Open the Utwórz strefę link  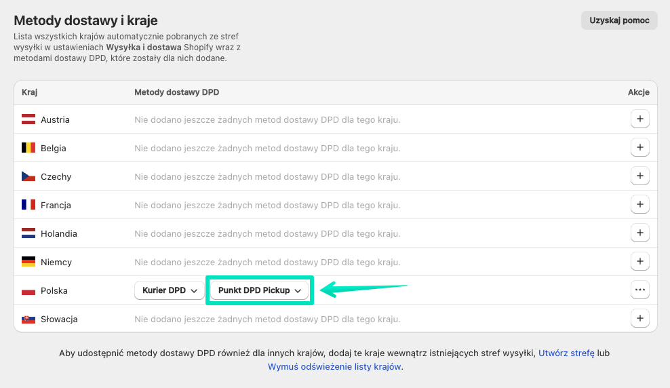tap(566, 353)
